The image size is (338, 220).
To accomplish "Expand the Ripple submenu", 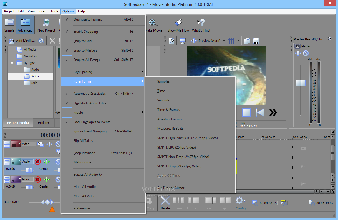I will (x=104, y=112).
